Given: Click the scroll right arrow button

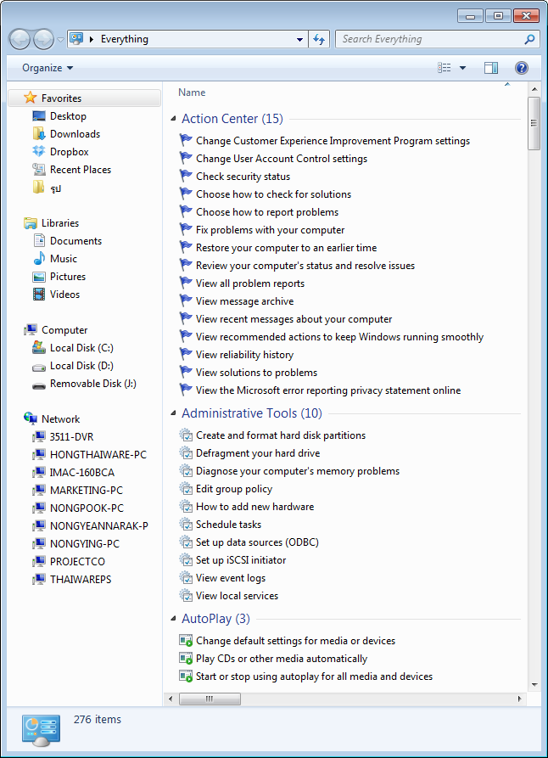Looking at the screenshot, I should point(519,699).
